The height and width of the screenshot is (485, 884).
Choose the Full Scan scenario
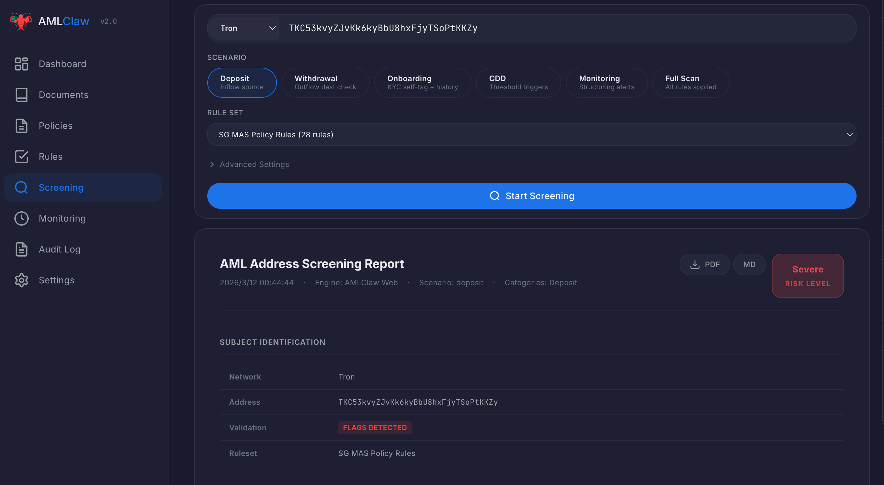[x=690, y=82]
